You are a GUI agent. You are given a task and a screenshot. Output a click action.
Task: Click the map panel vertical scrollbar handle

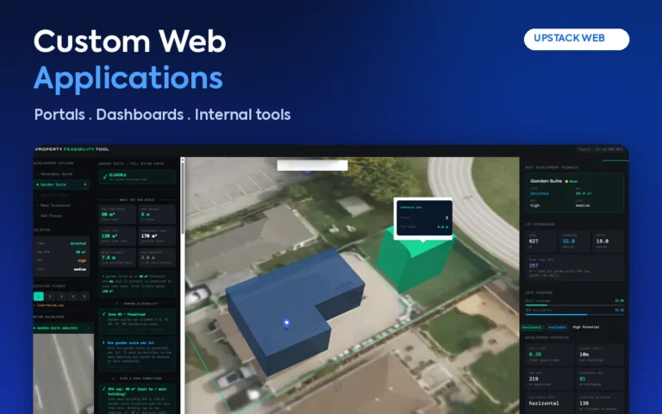coord(183,197)
